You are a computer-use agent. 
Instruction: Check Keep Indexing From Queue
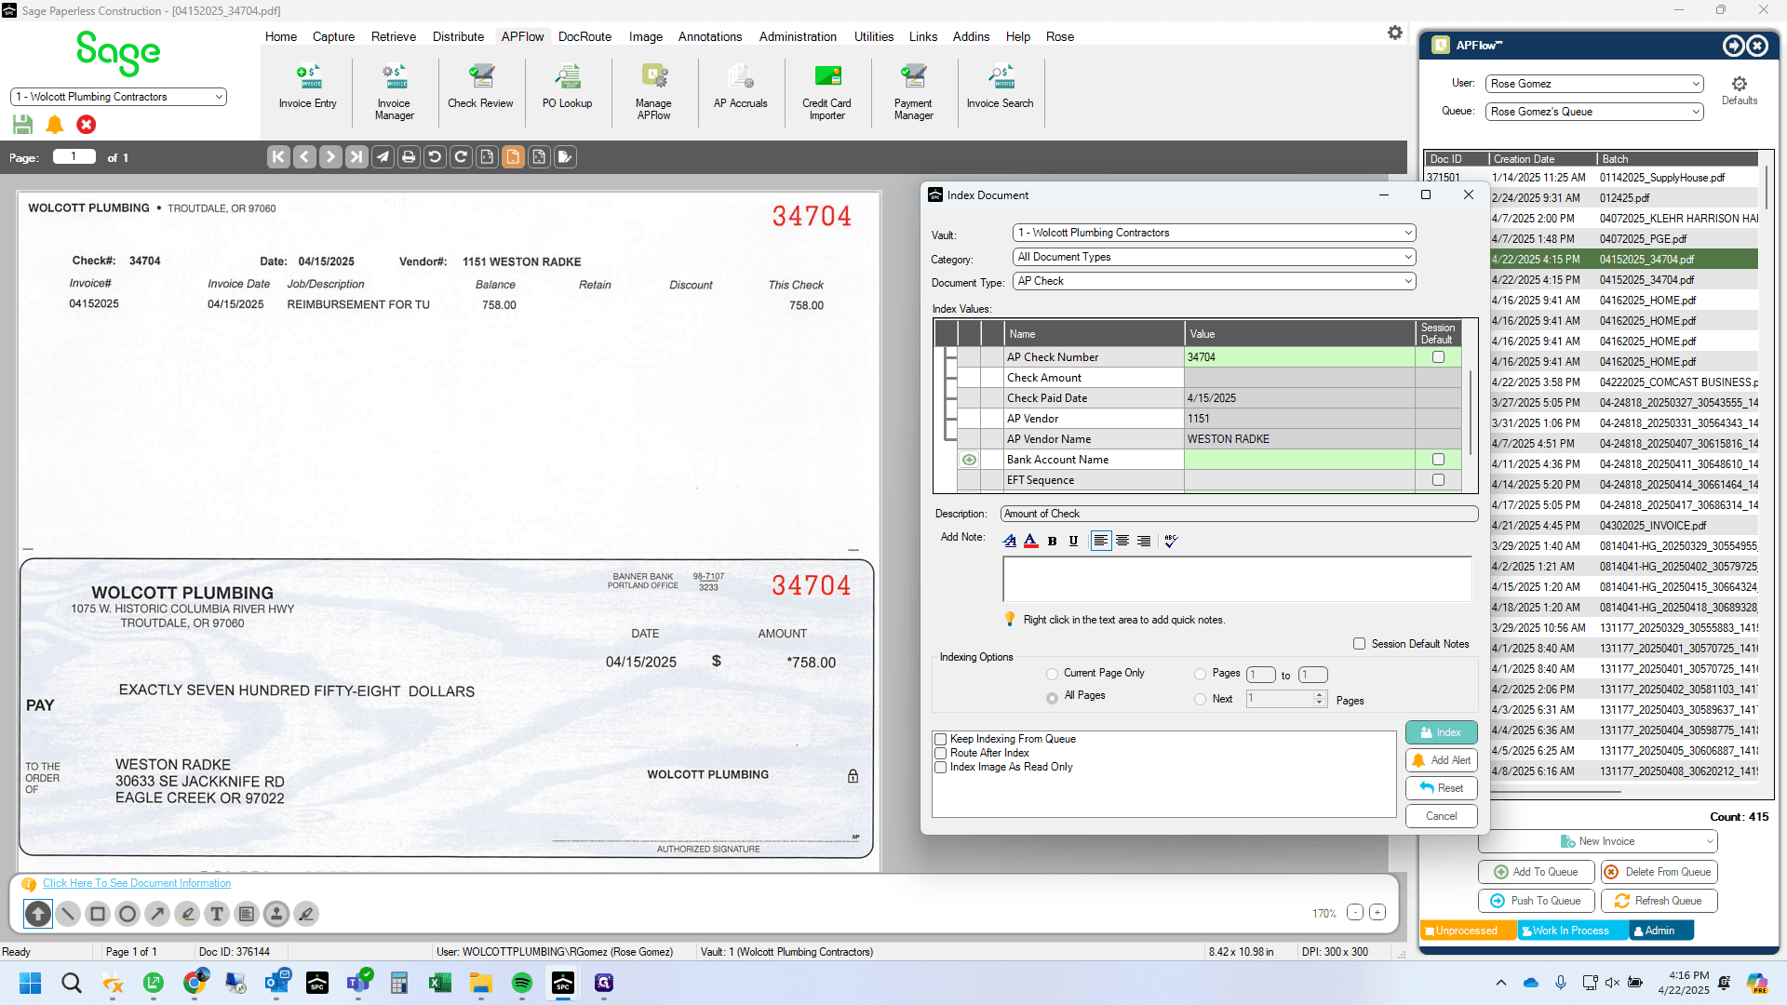pos(941,740)
